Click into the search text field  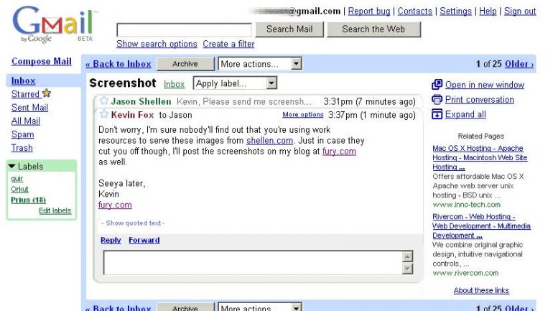coord(184,30)
